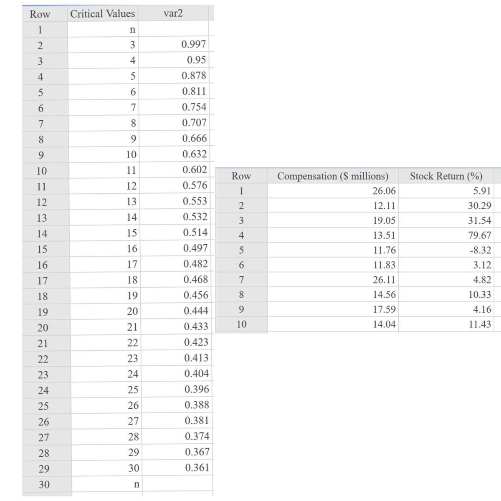Select the stock return value -8.32
The width and height of the screenshot is (501, 501).
point(446,250)
